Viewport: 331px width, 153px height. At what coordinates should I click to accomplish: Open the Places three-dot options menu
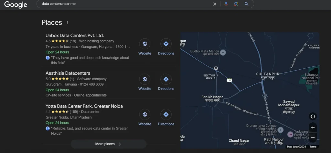point(67,23)
